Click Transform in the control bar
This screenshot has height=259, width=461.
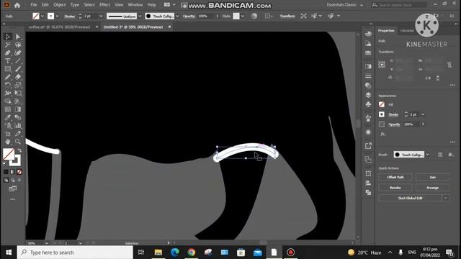tap(287, 16)
